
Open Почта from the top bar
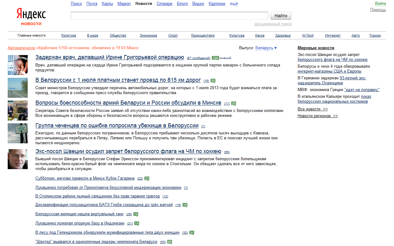point(92,4)
